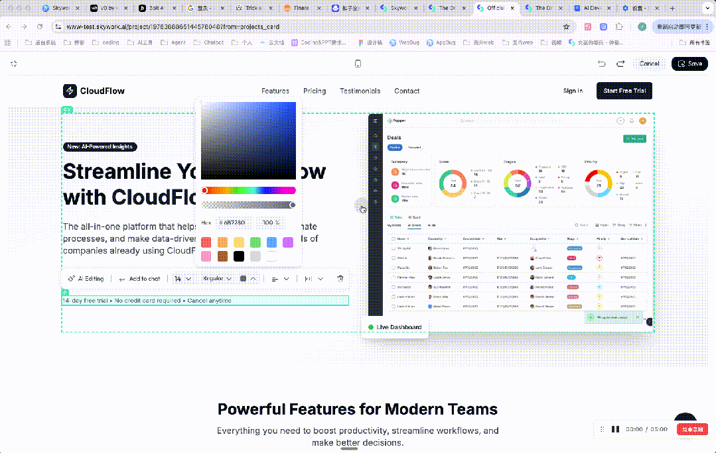716x453 pixels.
Task: Open the Chatbot bookmarks folder
Action: pyautogui.click(x=209, y=42)
